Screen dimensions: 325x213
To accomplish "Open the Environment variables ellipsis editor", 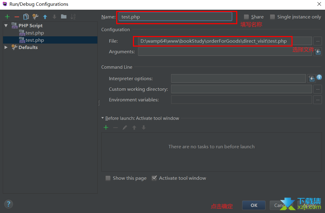I will 317,100.
